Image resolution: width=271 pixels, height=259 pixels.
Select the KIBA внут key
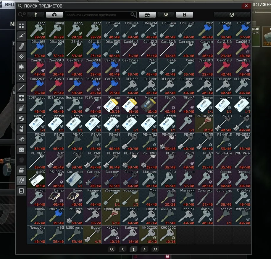point(93,105)
